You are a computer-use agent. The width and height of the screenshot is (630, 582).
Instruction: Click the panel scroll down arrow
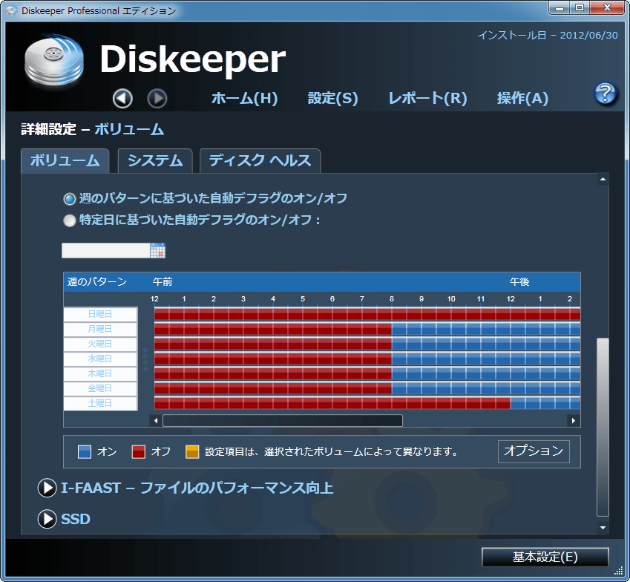[x=603, y=528]
